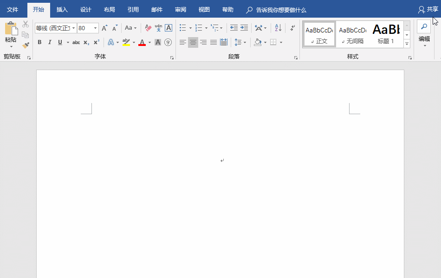The width and height of the screenshot is (441, 278).
Task: Toggle Bold formatting
Action: [x=39, y=42]
